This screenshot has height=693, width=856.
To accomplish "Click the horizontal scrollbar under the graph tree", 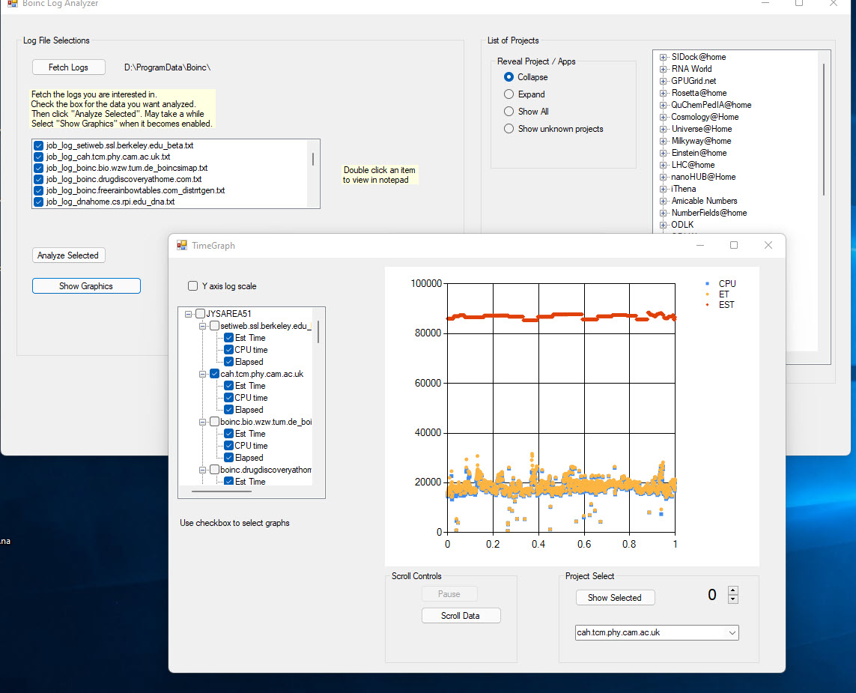I will tap(221, 491).
